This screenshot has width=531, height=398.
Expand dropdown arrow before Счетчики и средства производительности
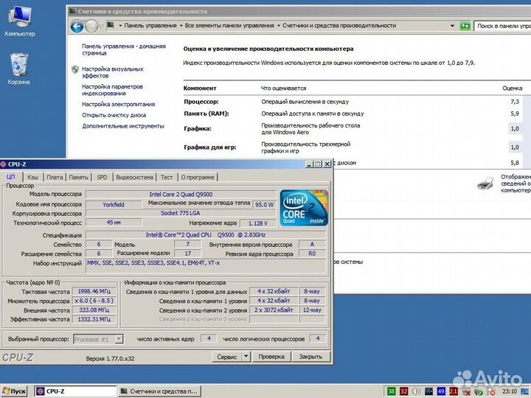pyautogui.click(x=278, y=26)
